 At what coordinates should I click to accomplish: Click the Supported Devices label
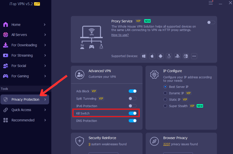click(x=125, y=56)
